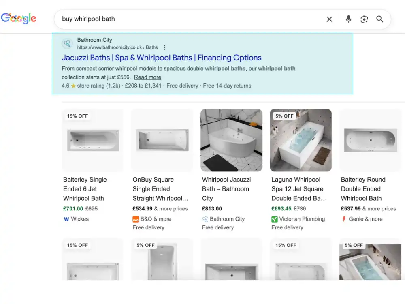Select the orange B&Q merchant icon
This screenshot has width=405, height=304.
pyautogui.click(x=136, y=219)
